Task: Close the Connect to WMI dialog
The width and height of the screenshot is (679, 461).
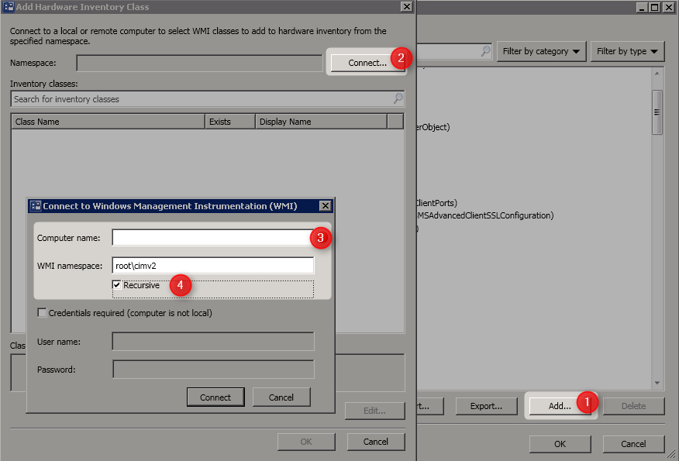Action: click(x=326, y=206)
